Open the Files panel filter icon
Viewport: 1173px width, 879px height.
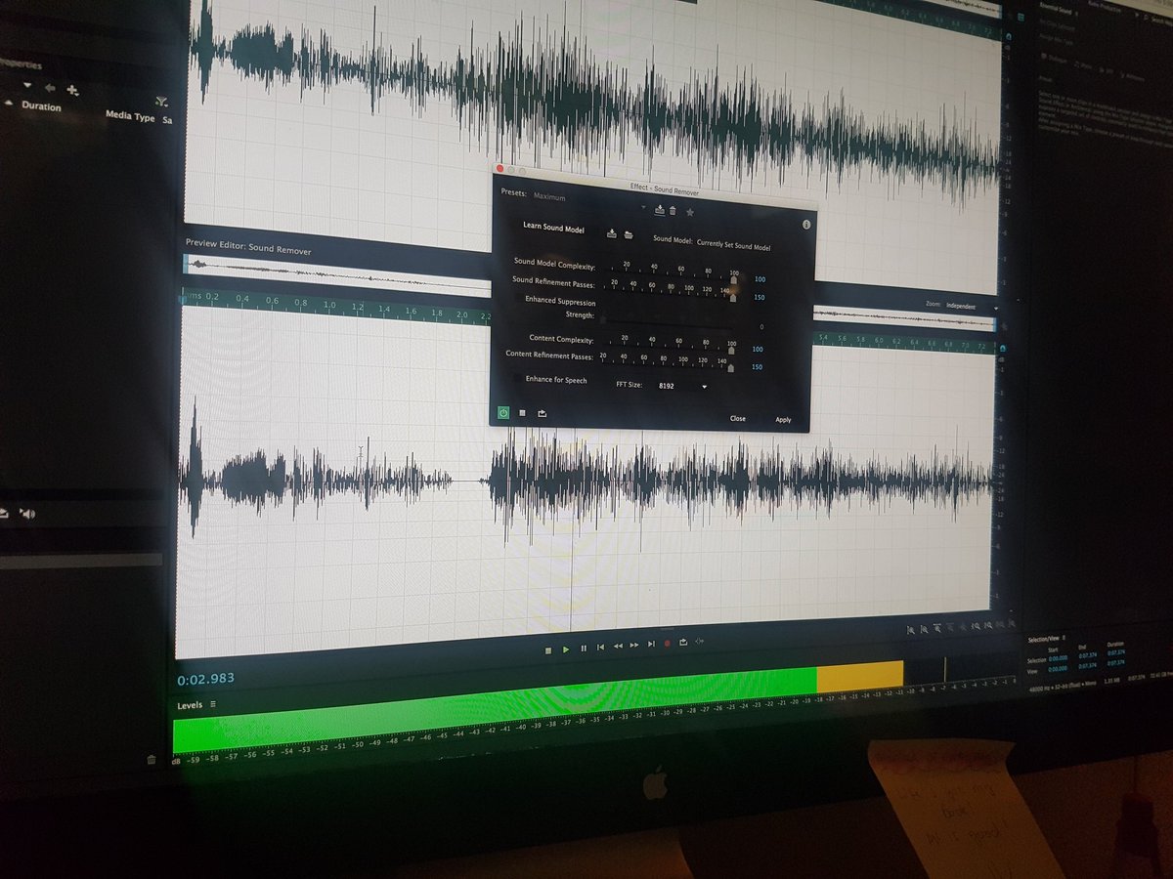click(161, 102)
